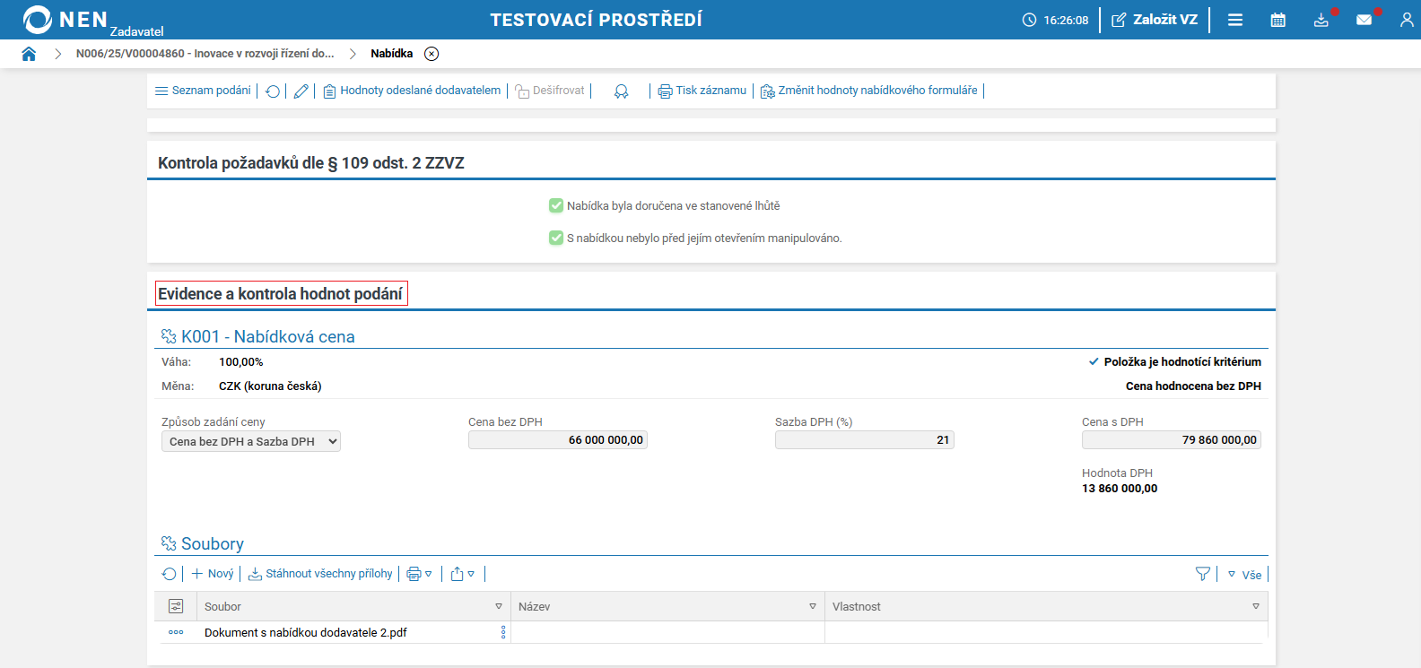Open 'Způsob zadání ceny' dropdown
Screen dimensions: 1421x668
click(251, 441)
